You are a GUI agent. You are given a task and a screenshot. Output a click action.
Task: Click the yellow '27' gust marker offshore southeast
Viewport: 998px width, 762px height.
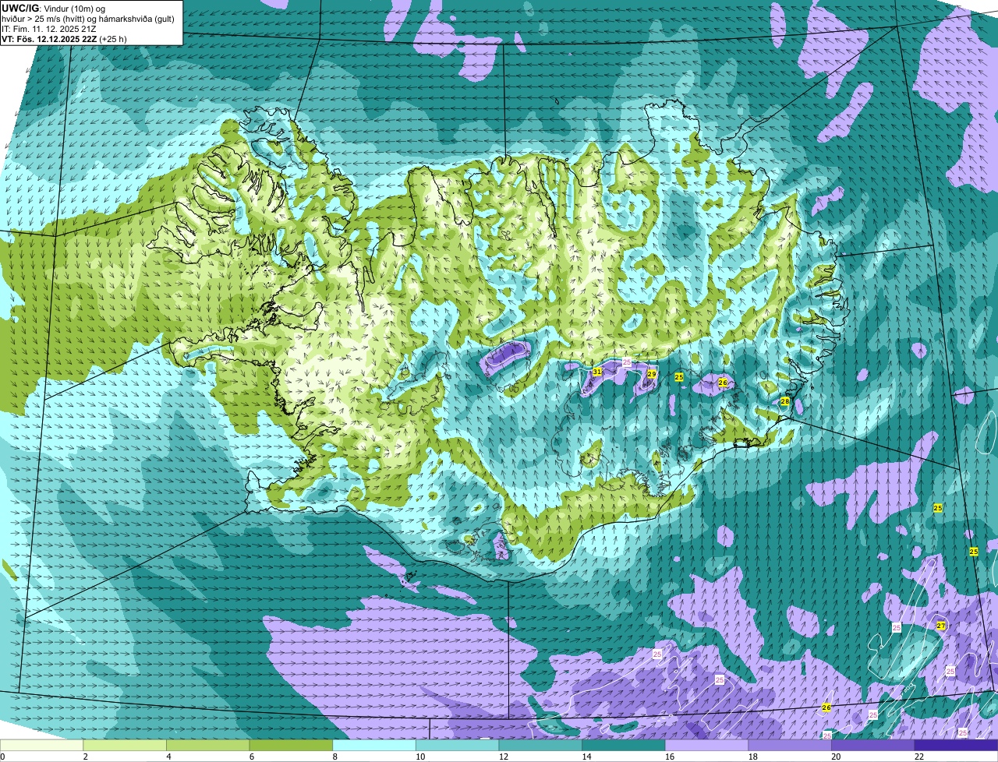click(x=941, y=626)
